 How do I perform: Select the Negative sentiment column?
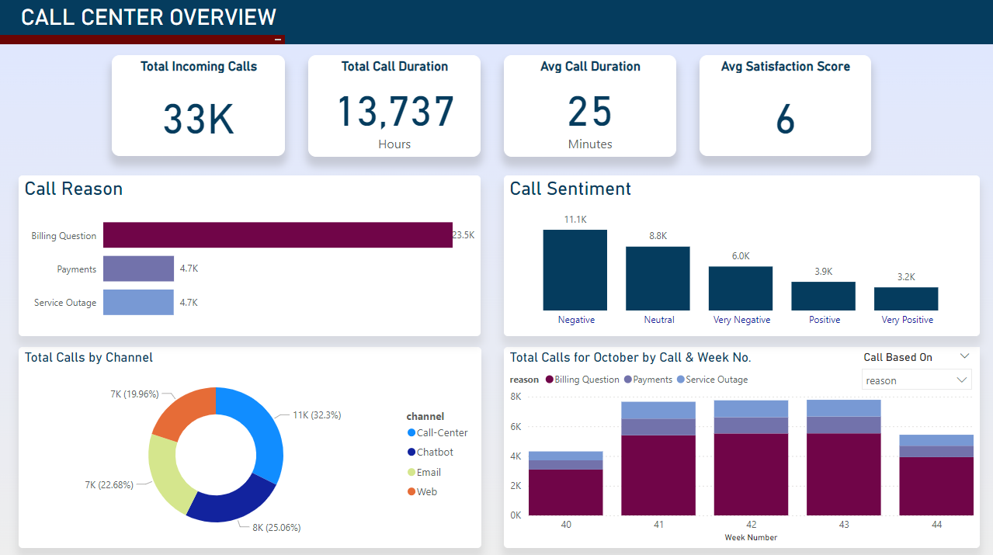click(x=575, y=270)
